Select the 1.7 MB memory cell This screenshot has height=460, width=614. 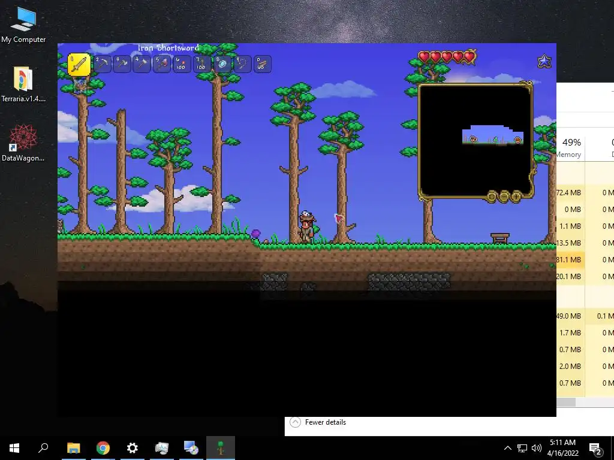[570, 333]
